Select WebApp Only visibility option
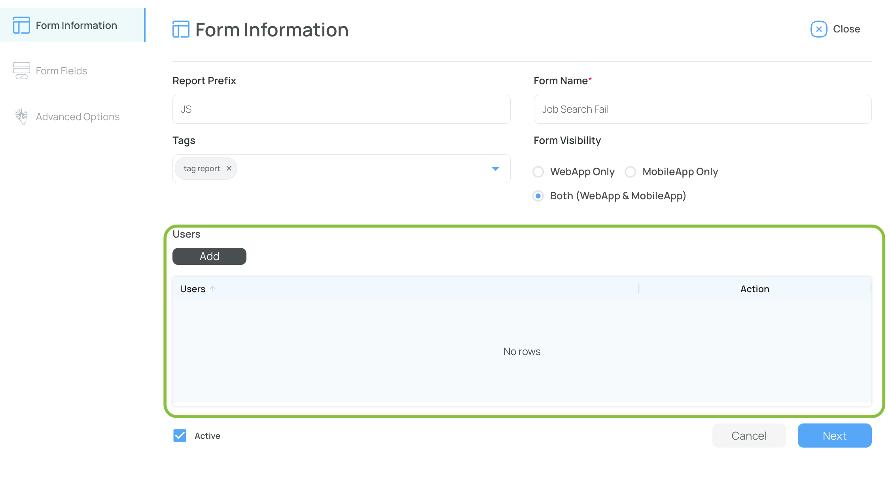This screenshot has width=890, height=480. click(x=538, y=172)
